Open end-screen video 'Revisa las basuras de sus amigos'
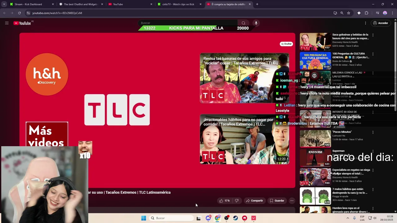The width and height of the screenshot is (397, 223). pyautogui.click(x=244, y=78)
